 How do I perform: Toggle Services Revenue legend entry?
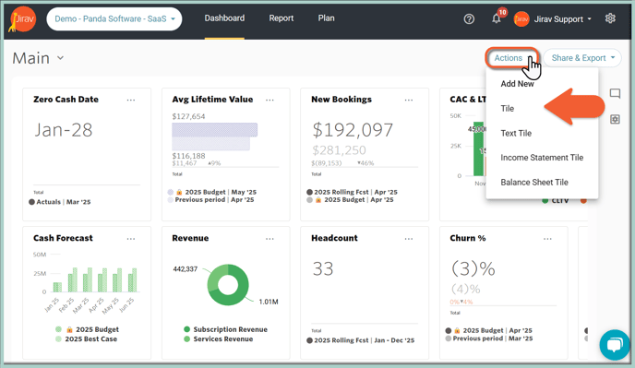click(x=218, y=339)
